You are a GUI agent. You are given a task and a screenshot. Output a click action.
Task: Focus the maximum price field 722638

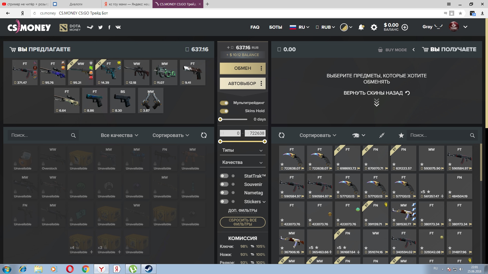tap(255, 133)
